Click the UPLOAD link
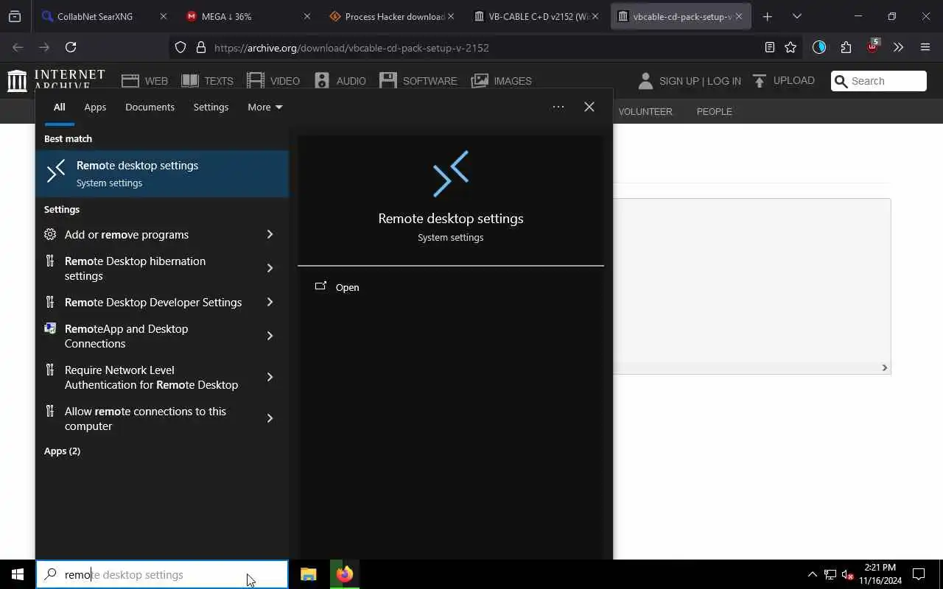The width and height of the screenshot is (943, 589). point(783,80)
